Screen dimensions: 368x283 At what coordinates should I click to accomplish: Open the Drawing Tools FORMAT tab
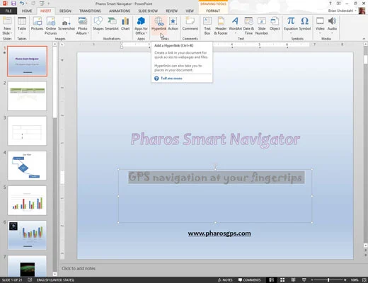[x=213, y=11]
